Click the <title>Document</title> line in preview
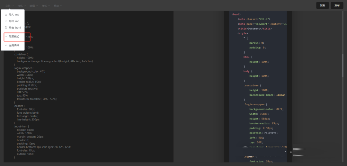This screenshot has width=347, height=166. pos(254,29)
